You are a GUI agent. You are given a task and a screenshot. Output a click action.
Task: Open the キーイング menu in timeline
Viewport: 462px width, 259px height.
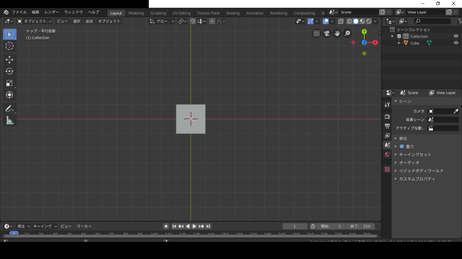click(x=45, y=226)
